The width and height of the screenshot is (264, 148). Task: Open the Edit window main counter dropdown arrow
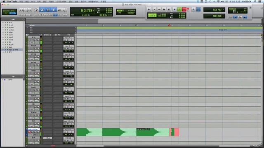pyautogui.click(x=94, y=10)
